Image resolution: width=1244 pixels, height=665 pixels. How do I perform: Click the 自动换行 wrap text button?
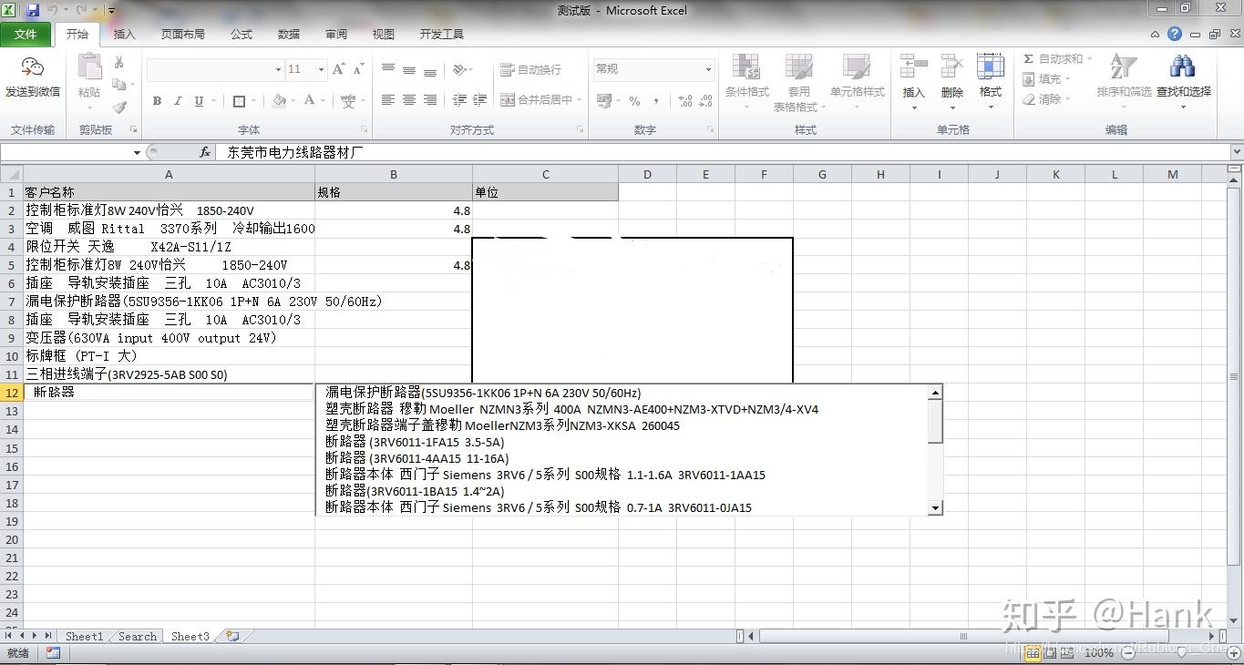530,70
